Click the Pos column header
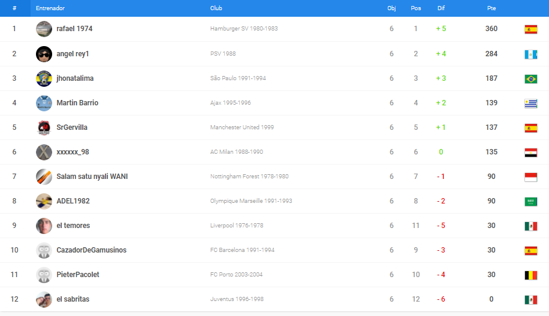Image resolution: width=549 pixels, height=316 pixels. [x=415, y=8]
